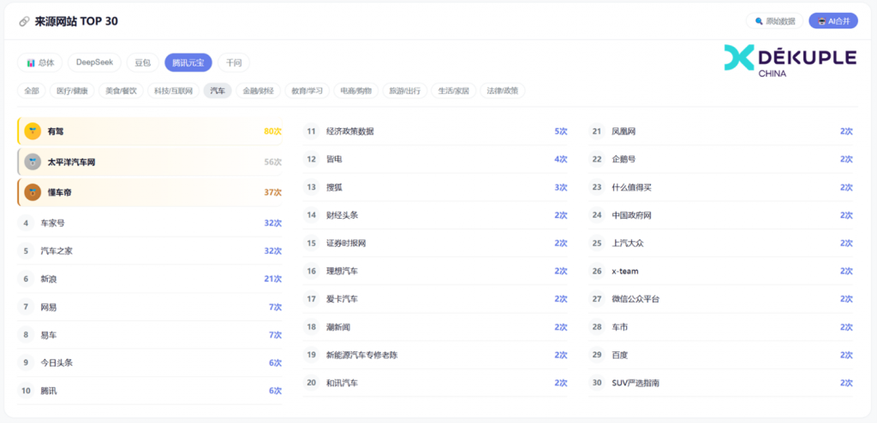
Task: Click the gold medal icon for 有驾
Action: (33, 131)
